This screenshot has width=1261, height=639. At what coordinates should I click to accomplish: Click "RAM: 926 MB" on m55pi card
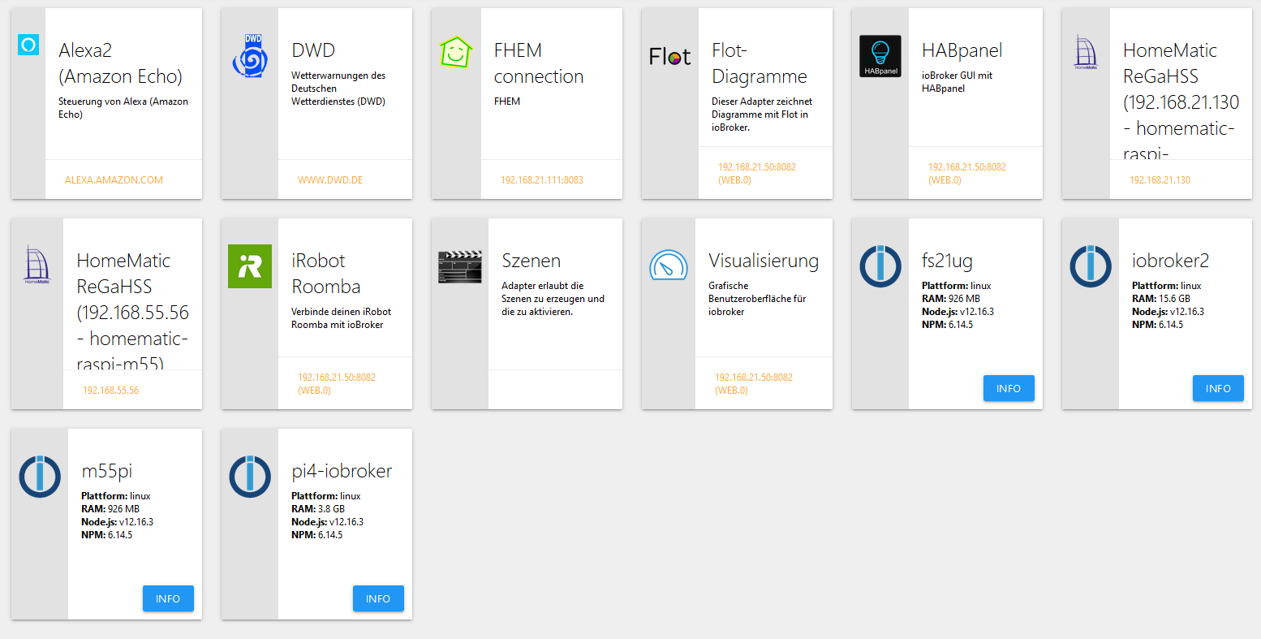[x=110, y=509]
